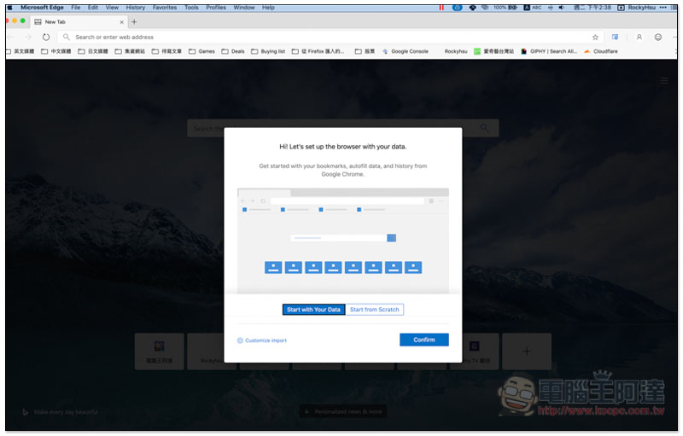Open the Buying list bookmarks folder
The height and width of the screenshot is (436, 683).
pyautogui.click(x=268, y=51)
